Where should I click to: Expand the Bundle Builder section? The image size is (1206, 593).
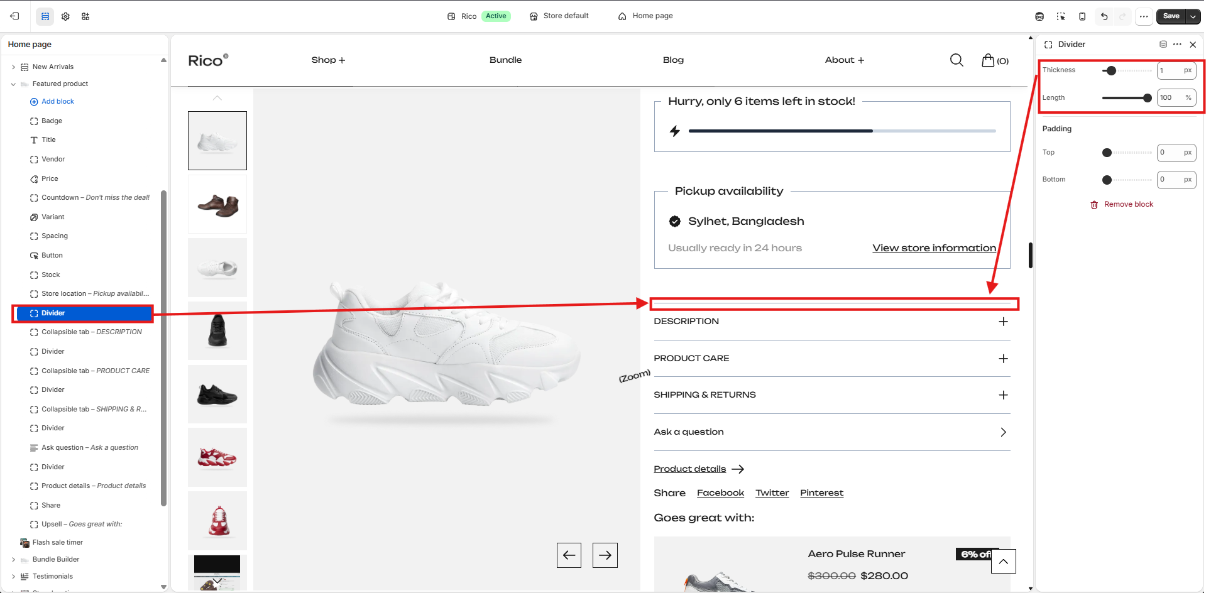[13, 560]
